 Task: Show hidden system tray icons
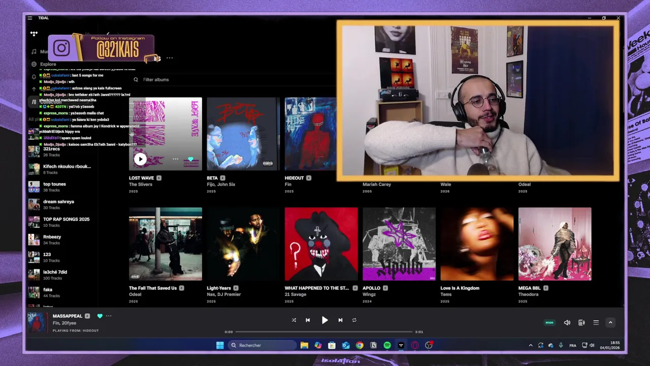(x=531, y=346)
